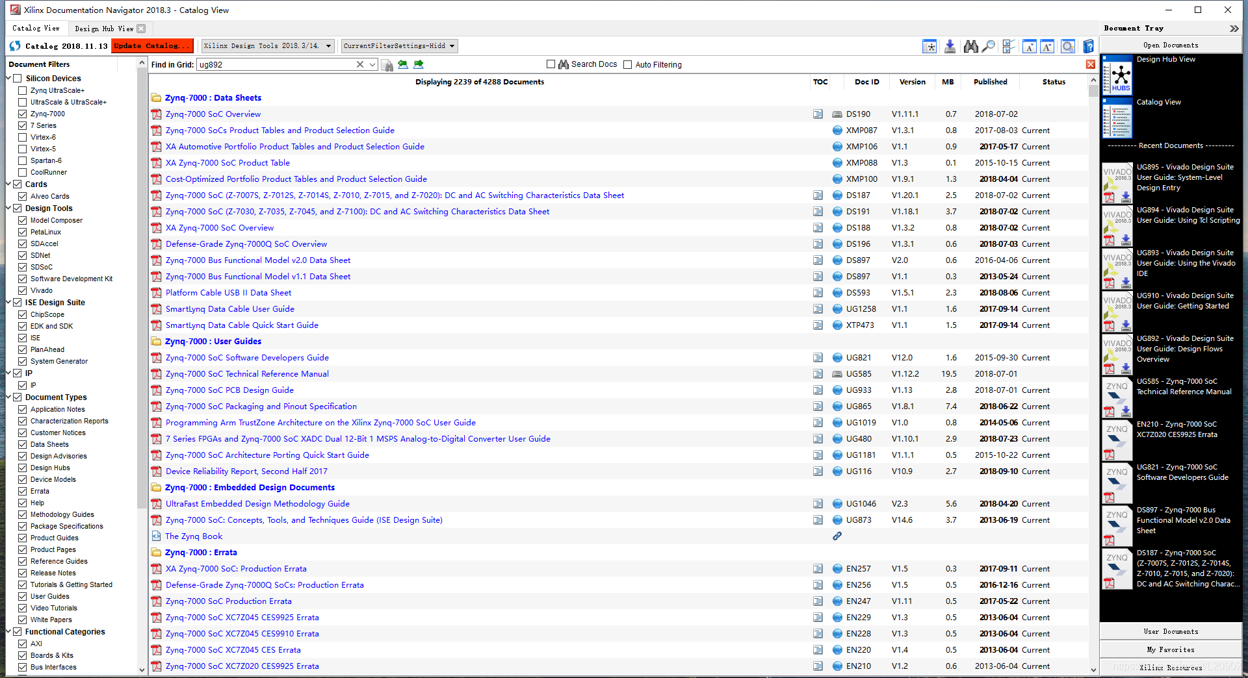Open the Find in Grid history dropdown arrow
Viewport: 1248px width, 678px height.
pyautogui.click(x=372, y=64)
